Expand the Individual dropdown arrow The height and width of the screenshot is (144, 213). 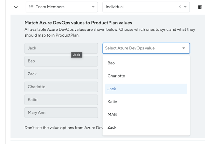coord(185,7)
